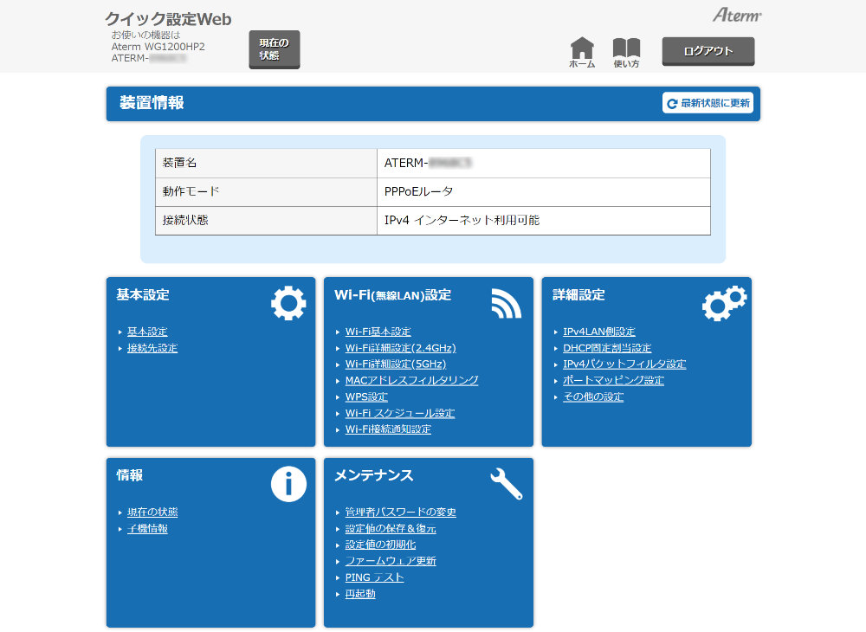The image size is (866, 632).
Task: Open 現在の状態 link in 情報 panel
Action: (152, 513)
